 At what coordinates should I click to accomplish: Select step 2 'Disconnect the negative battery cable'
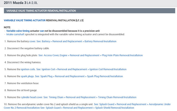27,48
